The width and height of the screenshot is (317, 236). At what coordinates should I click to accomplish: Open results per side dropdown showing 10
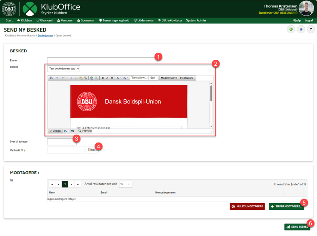coord(125,184)
